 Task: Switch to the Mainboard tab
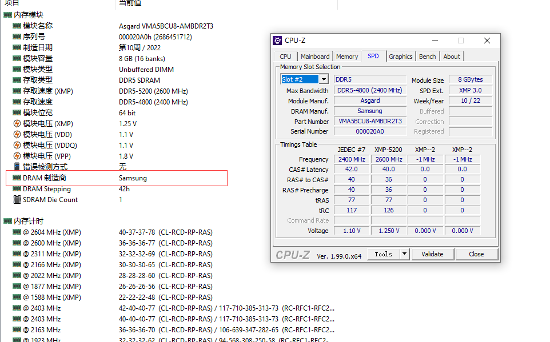[x=315, y=57]
